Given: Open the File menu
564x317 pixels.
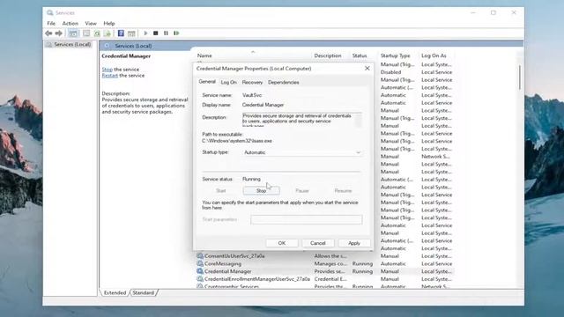Looking at the screenshot, I should [x=51, y=23].
